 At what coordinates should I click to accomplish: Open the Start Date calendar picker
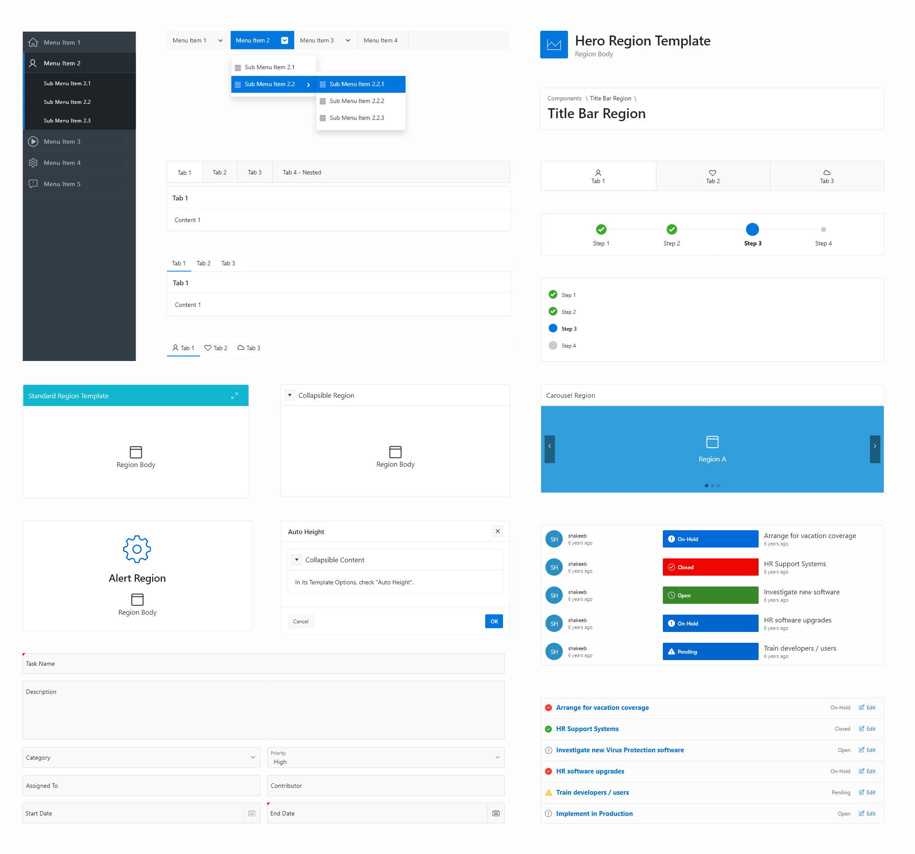(251, 813)
